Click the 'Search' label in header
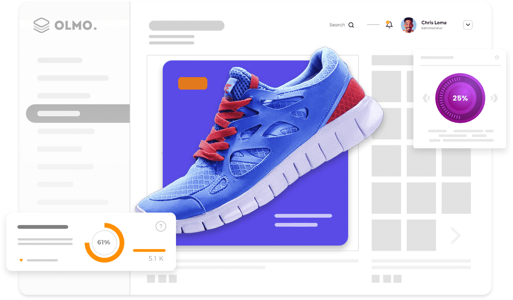513x300 pixels. [x=337, y=25]
